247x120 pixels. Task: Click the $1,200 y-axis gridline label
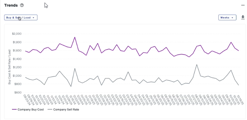click(x=17, y=67)
